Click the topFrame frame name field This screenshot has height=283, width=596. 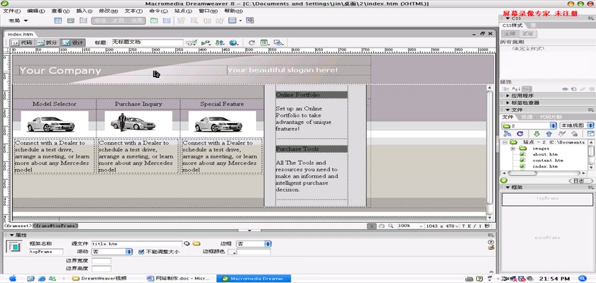click(x=46, y=252)
